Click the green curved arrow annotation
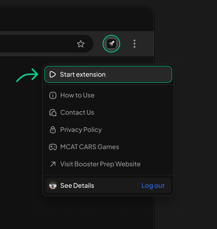The height and width of the screenshot is (229, 217). pyautogui.click(x=27, y=75)
